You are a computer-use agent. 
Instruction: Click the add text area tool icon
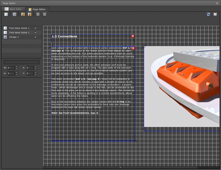coord(6,14)
